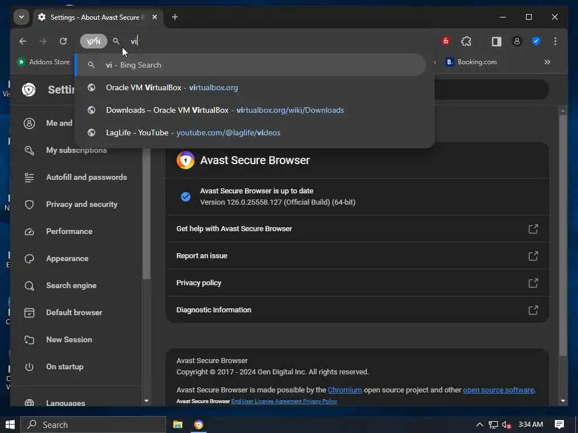
Task: Open Search engine settings
Action: pyautogui.click(x=76, y=285)
